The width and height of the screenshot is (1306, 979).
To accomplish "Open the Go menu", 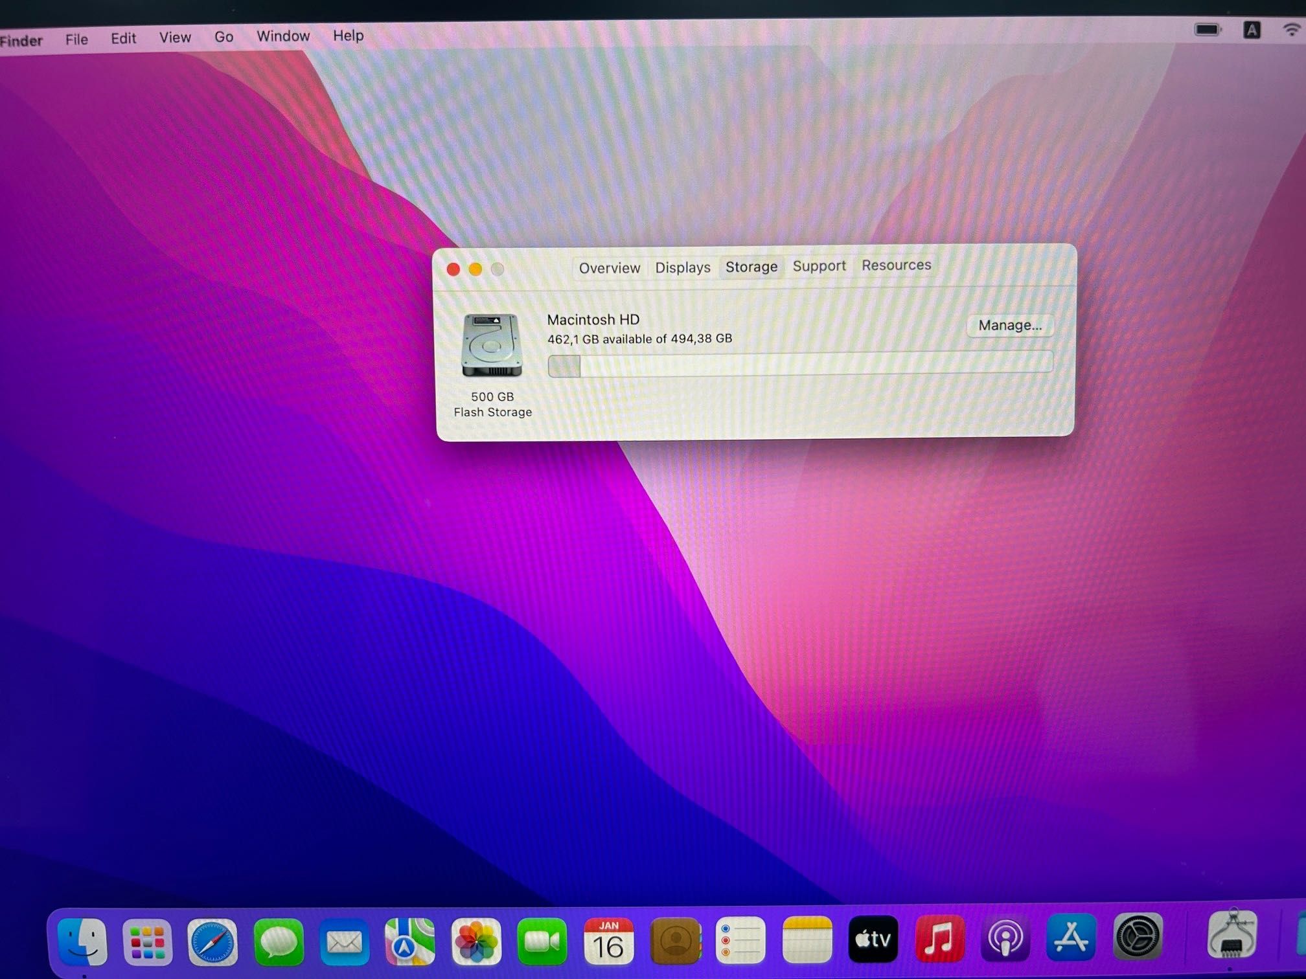I will (223, 37).
